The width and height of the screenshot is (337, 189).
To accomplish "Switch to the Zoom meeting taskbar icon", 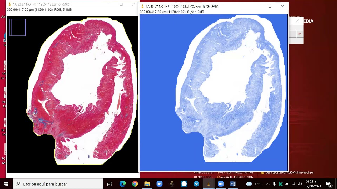I will 221,184.
